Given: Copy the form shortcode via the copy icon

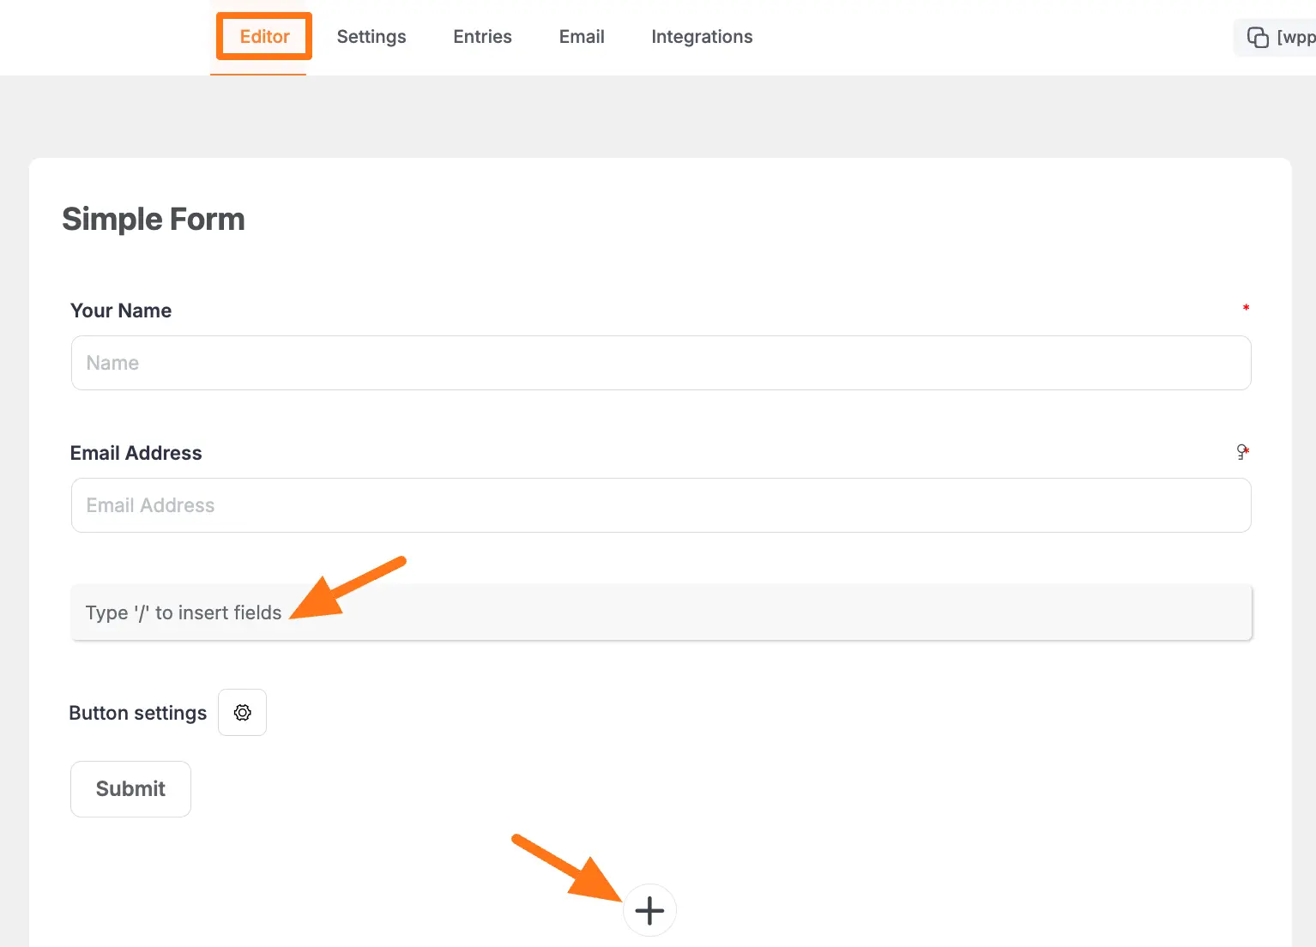Looking at the screenshot, I should pos(1257,37).
